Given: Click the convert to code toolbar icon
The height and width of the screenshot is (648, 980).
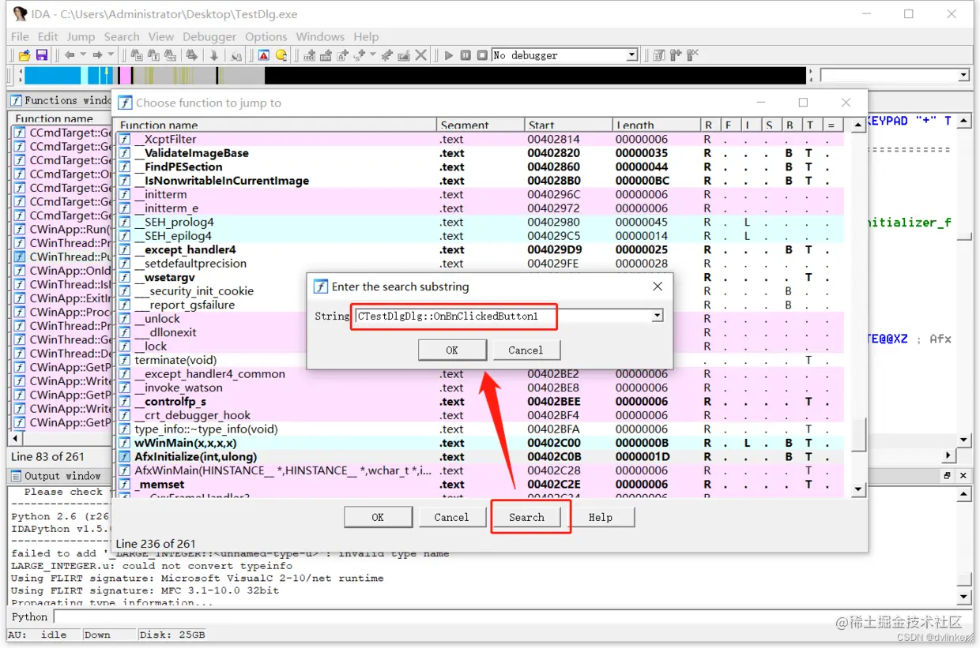Looking at the screenshot, I should tap(309, 55).
